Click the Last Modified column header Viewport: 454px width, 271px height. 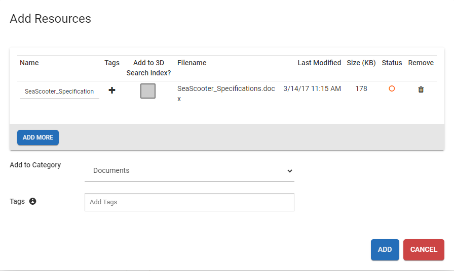point(319,63)
